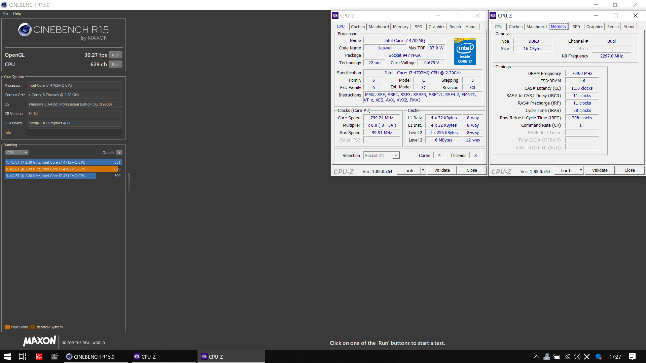Click Tools button in CPU-Z processor window

tap(408, 170)
